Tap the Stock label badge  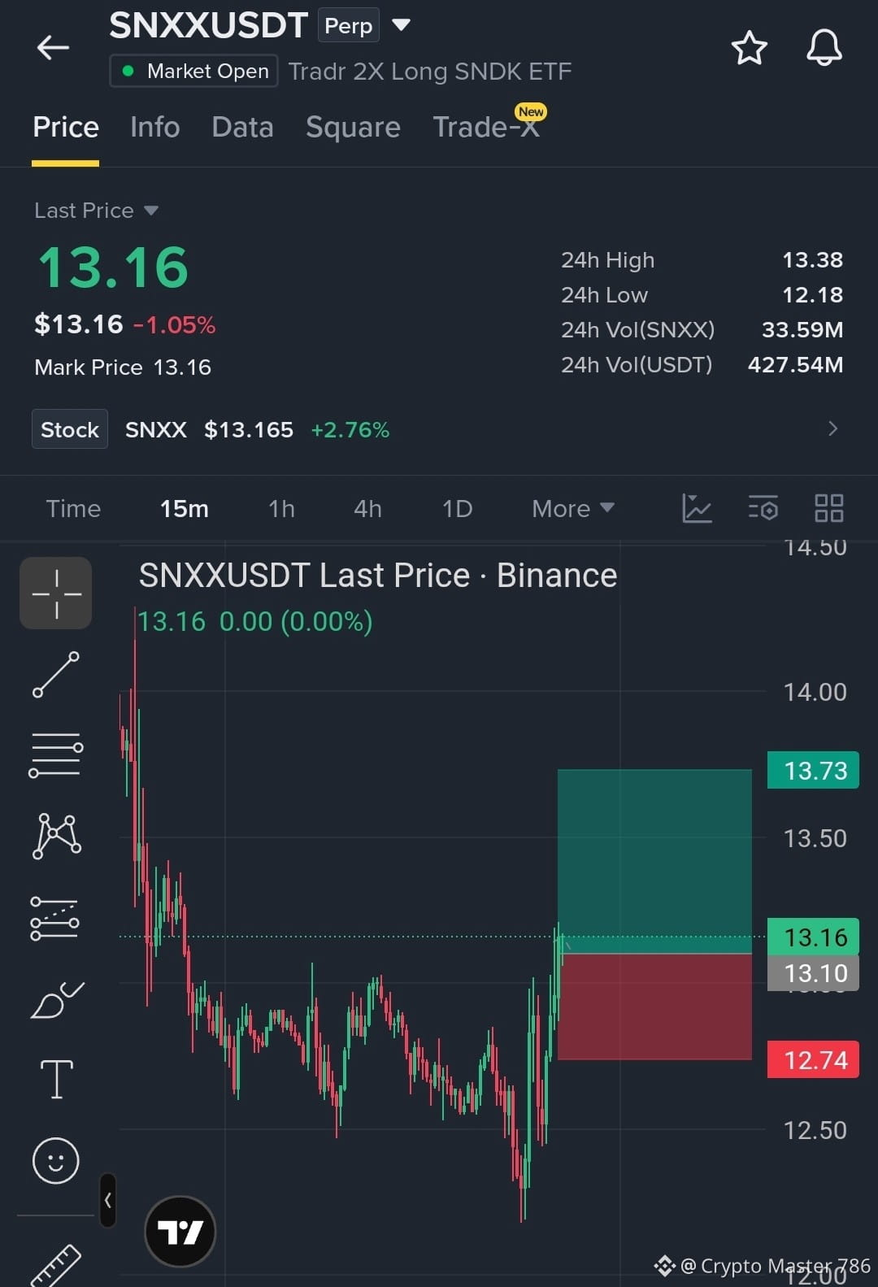point(70,429)
